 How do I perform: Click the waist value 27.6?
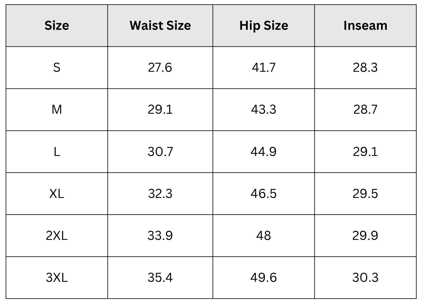[x=160, y=67]
